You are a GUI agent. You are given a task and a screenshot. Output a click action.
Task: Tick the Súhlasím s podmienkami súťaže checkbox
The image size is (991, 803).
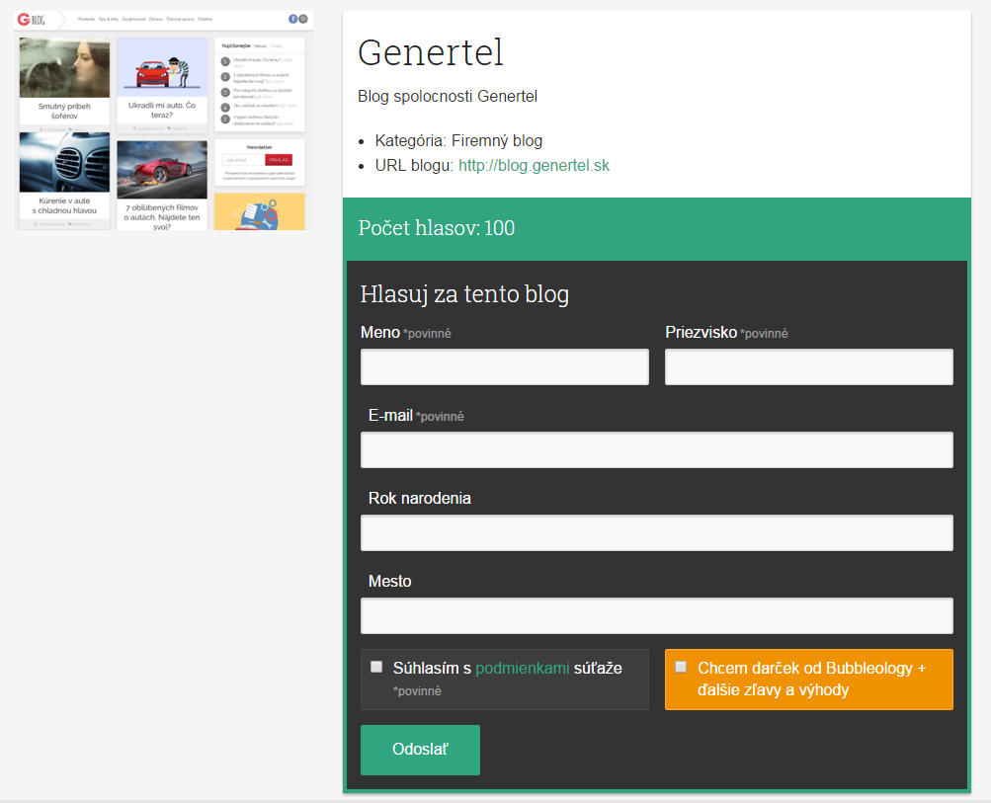pyautogui.click(x=376, y=667)
